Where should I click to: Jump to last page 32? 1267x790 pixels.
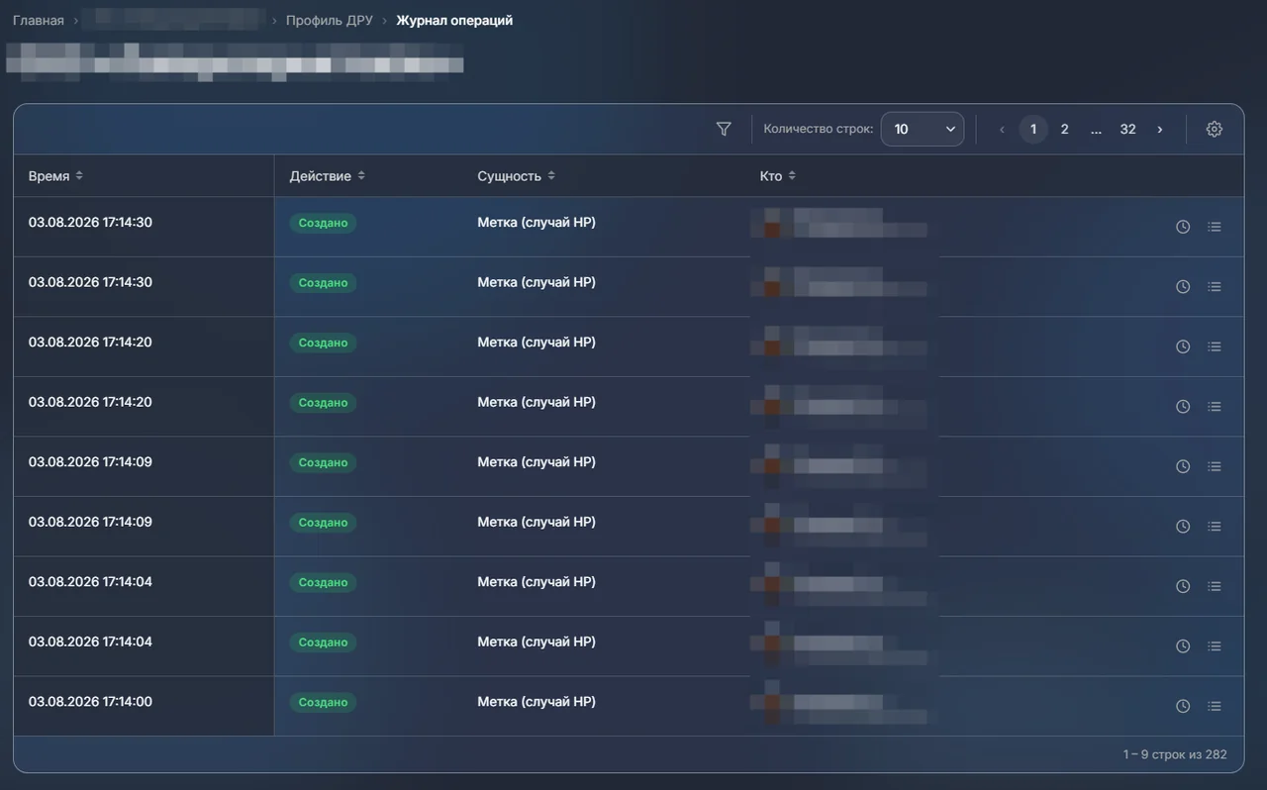pos(1127,130)
